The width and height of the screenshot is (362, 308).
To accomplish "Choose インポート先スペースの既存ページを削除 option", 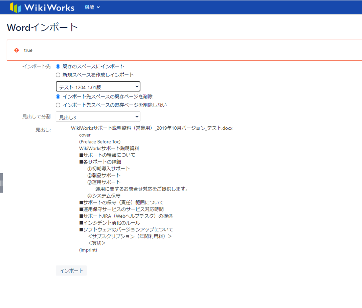I will point(58,96).
